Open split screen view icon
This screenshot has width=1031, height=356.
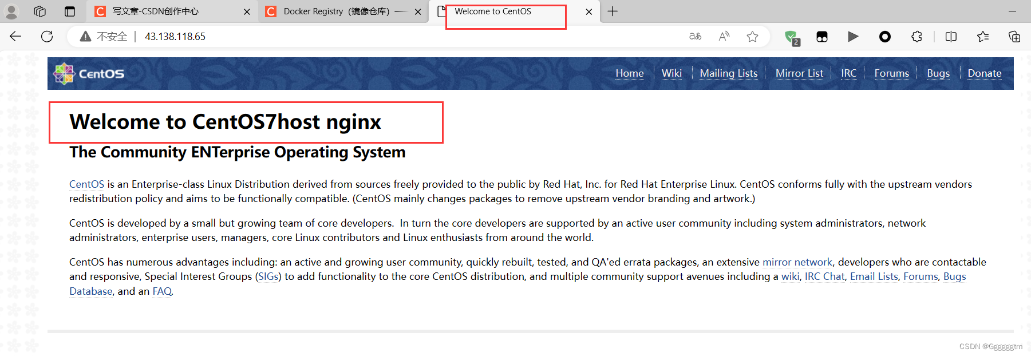pos(951,37)
